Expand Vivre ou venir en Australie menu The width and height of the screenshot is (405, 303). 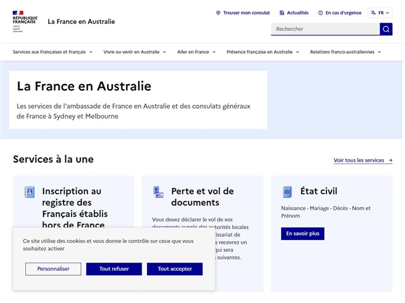coord(135,52)
